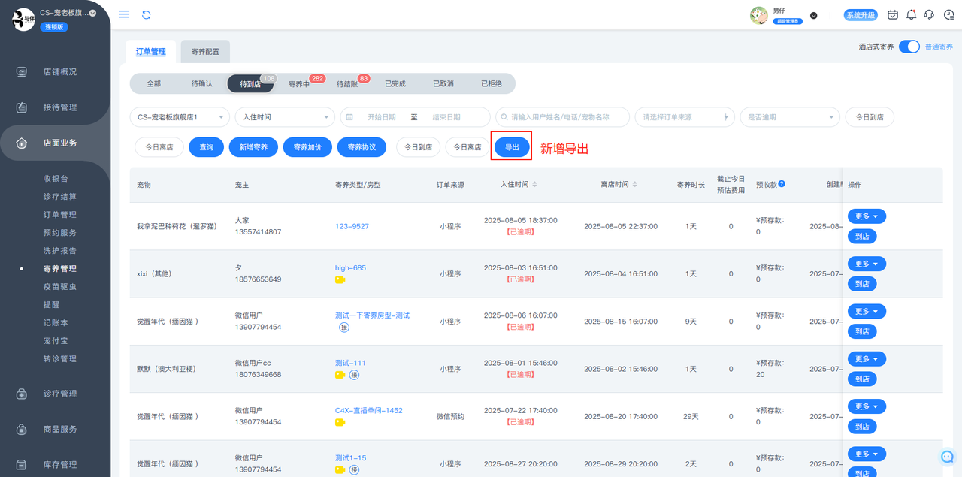Click the 寄养协议 button
The width and height of the screenshot is (962, 477).
(x=362, y=147)
